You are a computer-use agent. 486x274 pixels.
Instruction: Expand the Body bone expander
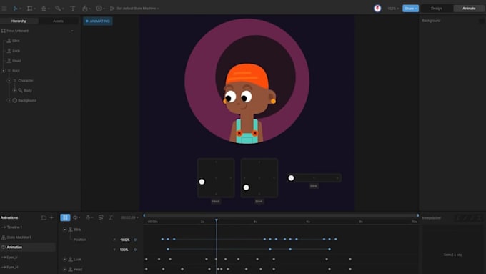pos(14,91)
